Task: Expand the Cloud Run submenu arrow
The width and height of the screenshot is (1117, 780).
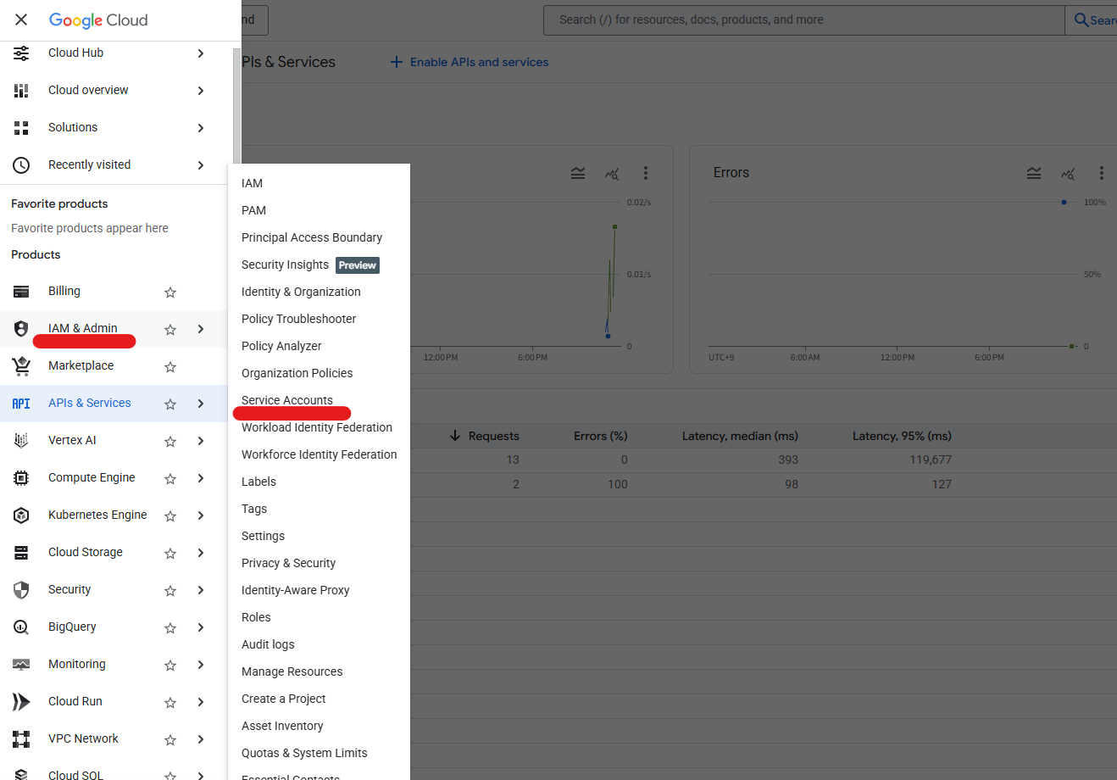Action: coord(201,702)
